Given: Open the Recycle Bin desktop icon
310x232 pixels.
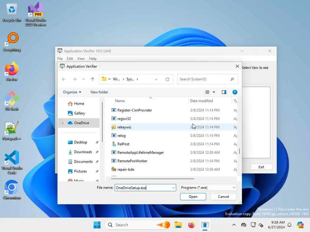Looking at the screenshot, I should 12,13.
